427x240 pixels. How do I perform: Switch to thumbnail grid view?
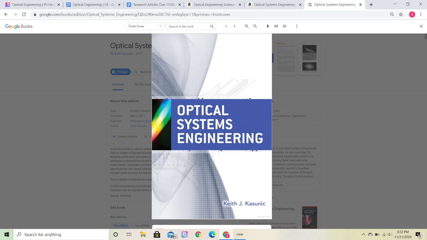tap(284, 26)
